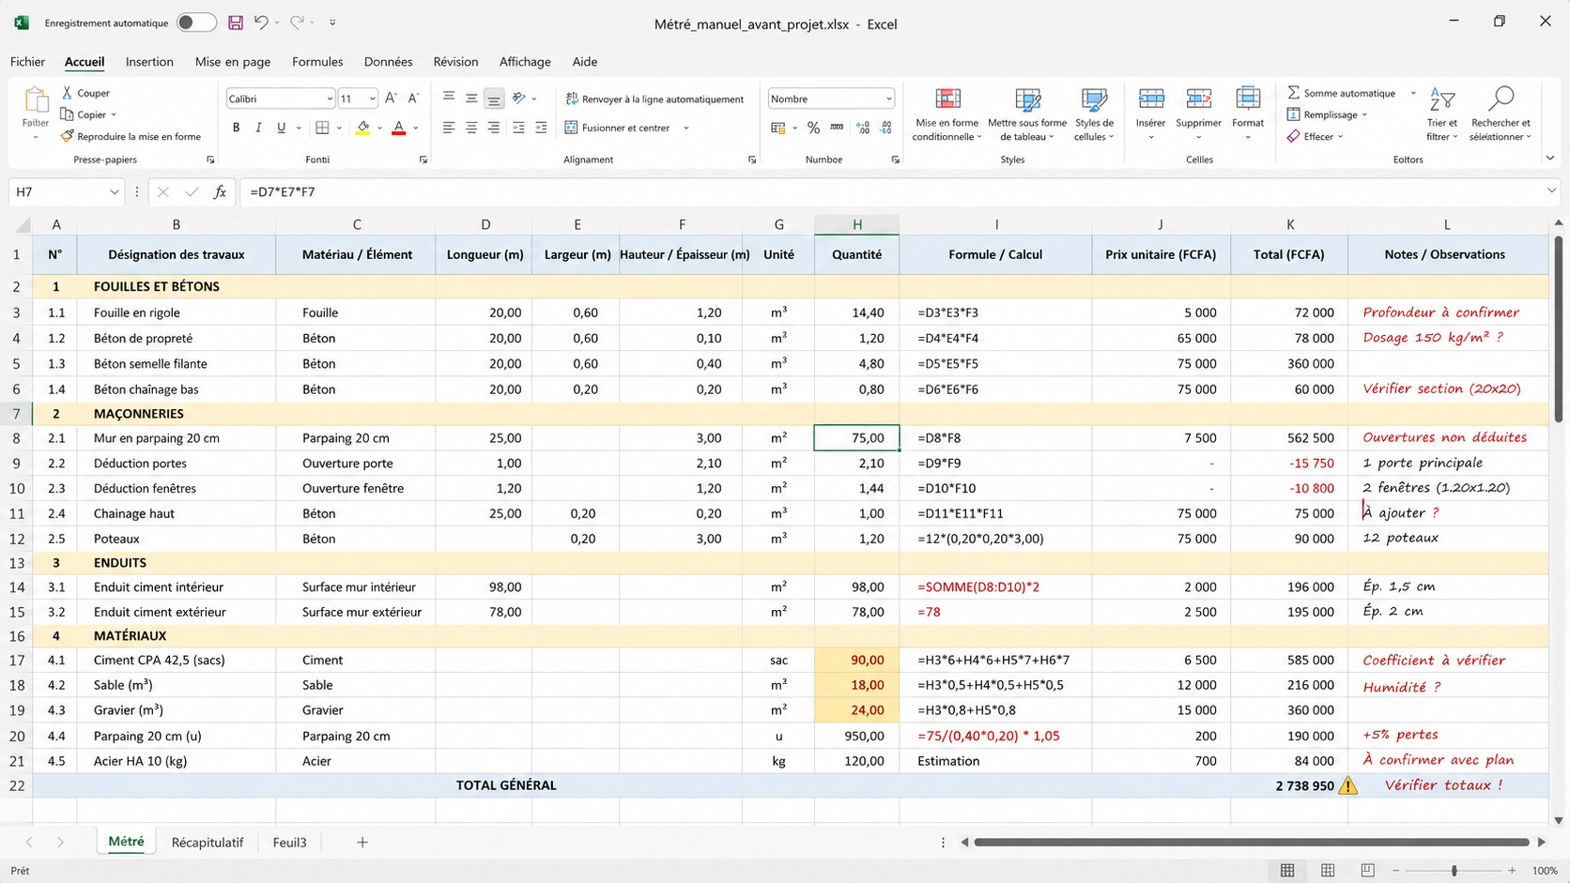Open Trier et filtrer options
This screenshot has width=1570, height=883.
pos(1441,114)
